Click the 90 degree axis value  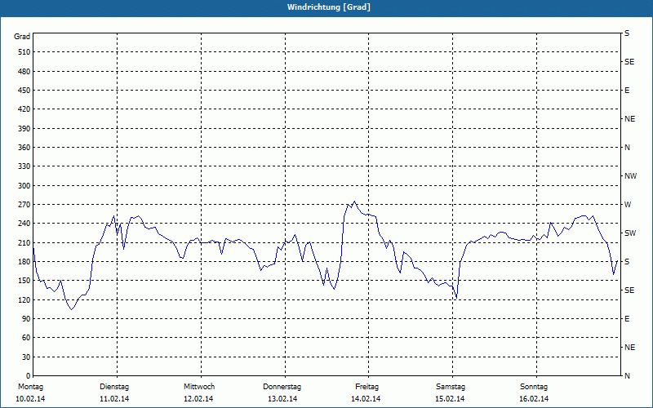[26, 318]
